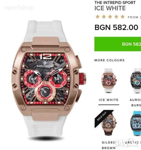Click the fourth gold rating star
Screen dimensions: 141x150
[x=116, y=17]
